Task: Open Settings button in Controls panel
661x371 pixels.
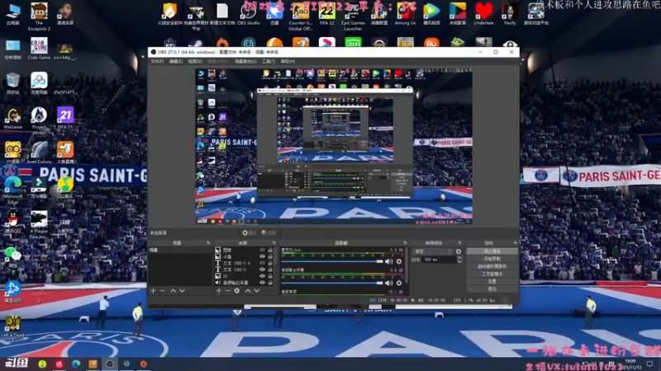Action: (x=492, y=281)
